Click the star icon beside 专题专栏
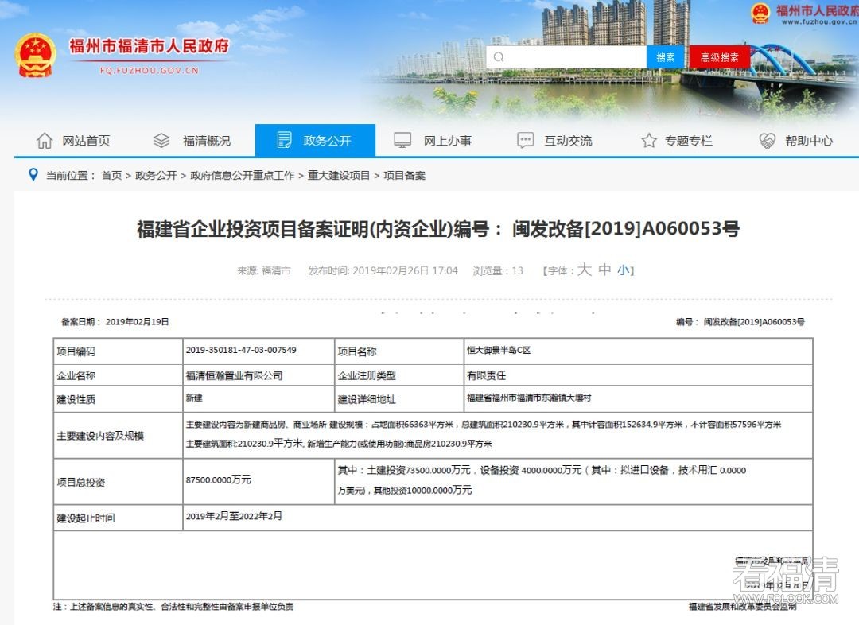The width and height of the screenshot is (859, 625). click(649, 141)
